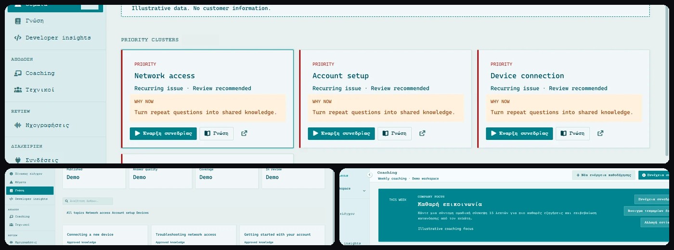This screenshot has height=250, width=674.
Task: Open Account setup cluster external link icon
Action: (422, 134)
